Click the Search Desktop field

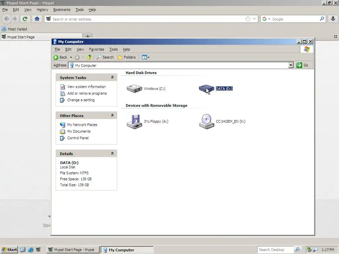coord(275,250)
